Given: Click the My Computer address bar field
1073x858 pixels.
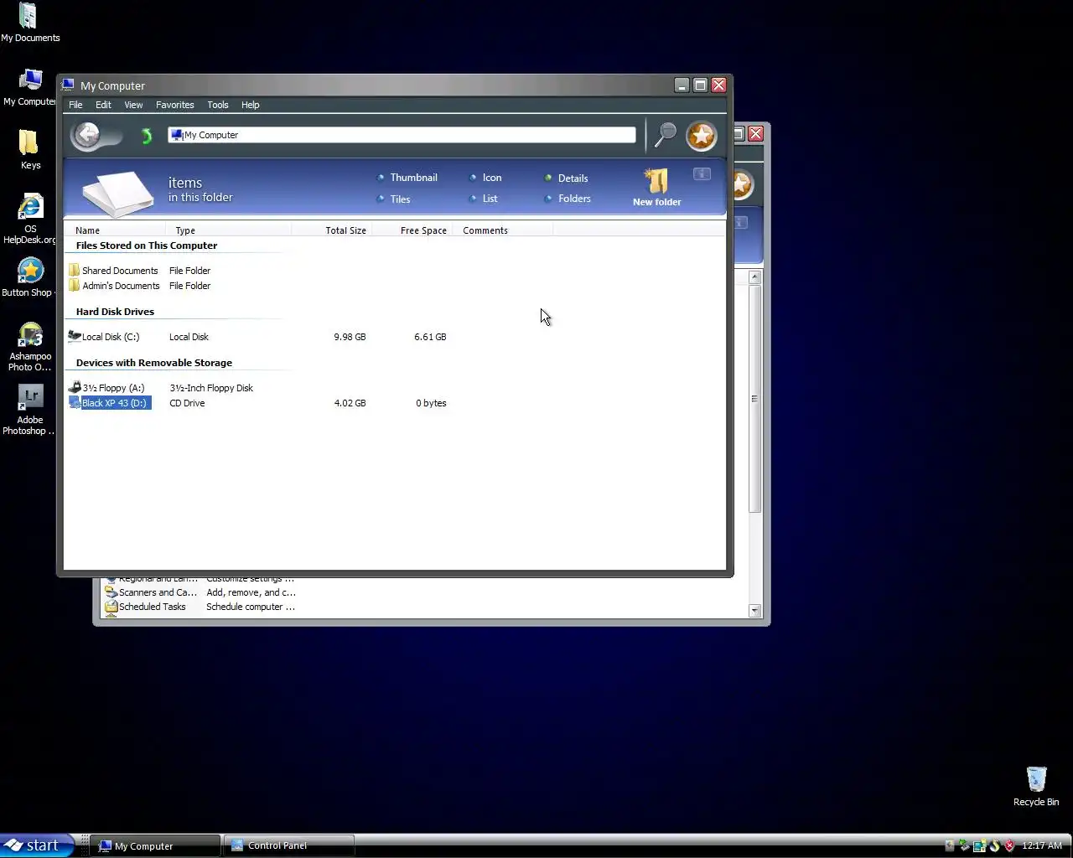Looking at the screenshot, I should pos(402,135).
